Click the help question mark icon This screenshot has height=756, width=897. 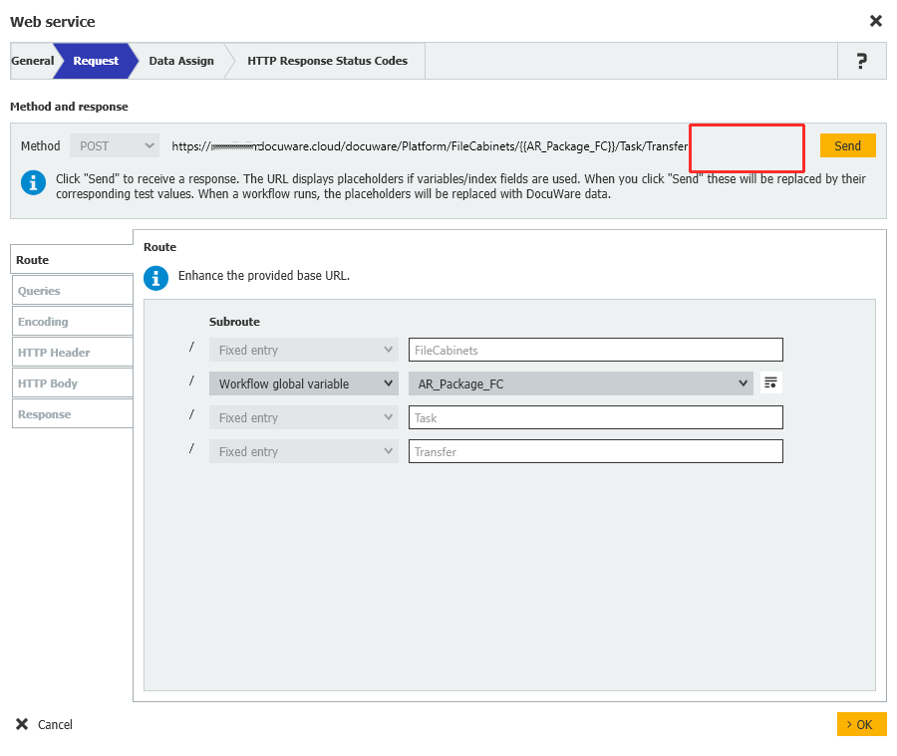pyautogui.click(x=861, y=61)
